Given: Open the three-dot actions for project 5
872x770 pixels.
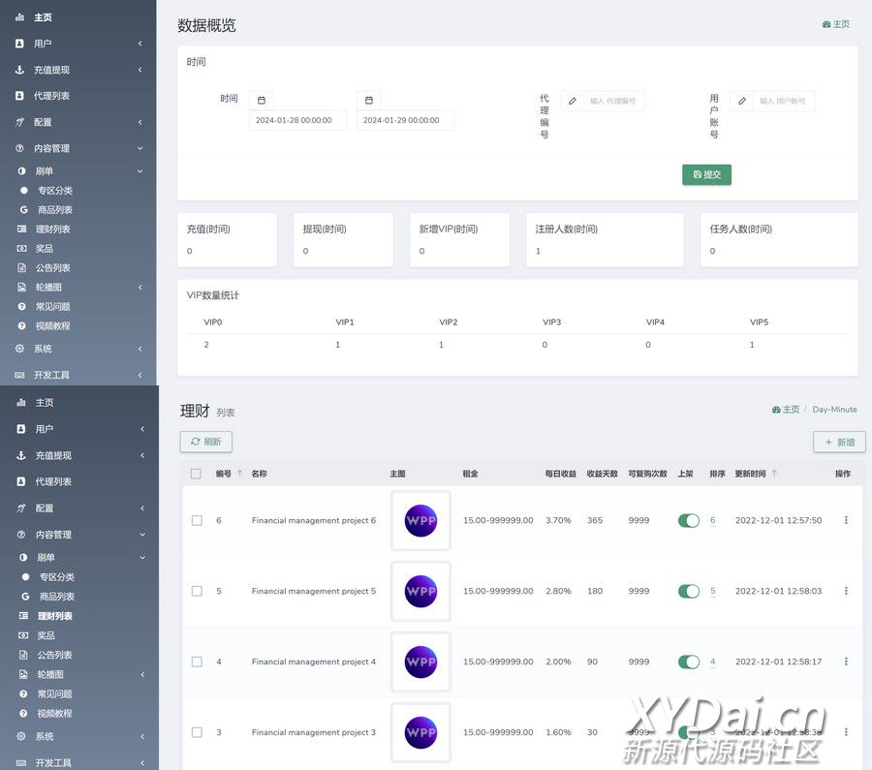Looking at the screenshot, I should [x=846, y=591].
